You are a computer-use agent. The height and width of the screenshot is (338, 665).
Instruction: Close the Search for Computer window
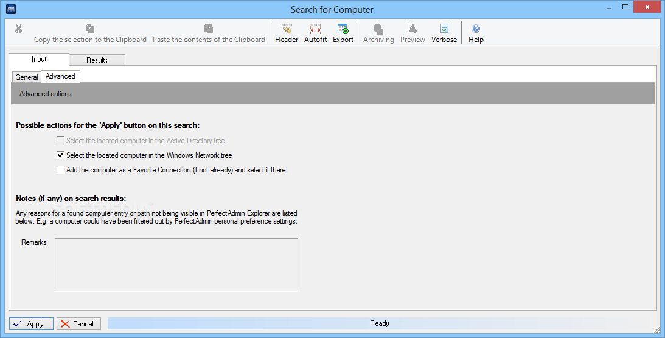pyautogui.click(x=647, y=7)
